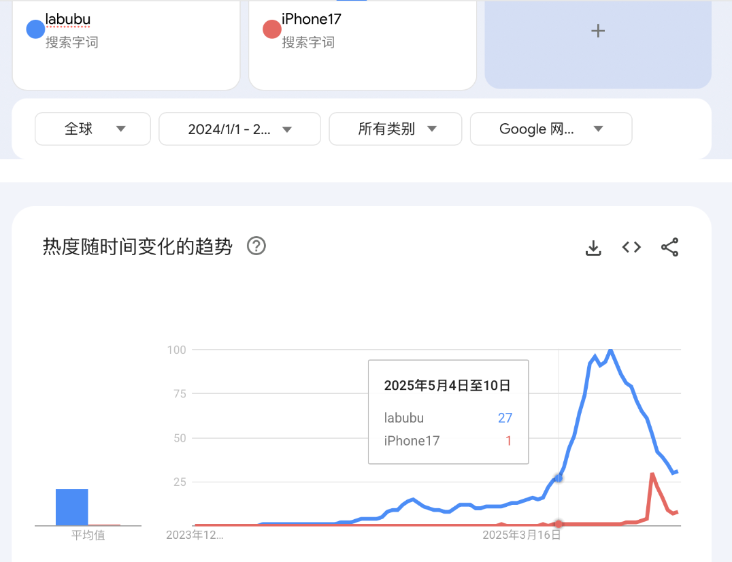This screenshot has width=732, height=562.
Task: Click the red iPhone17 line peak
Action: pyautogui.click(x=652, y=474)
